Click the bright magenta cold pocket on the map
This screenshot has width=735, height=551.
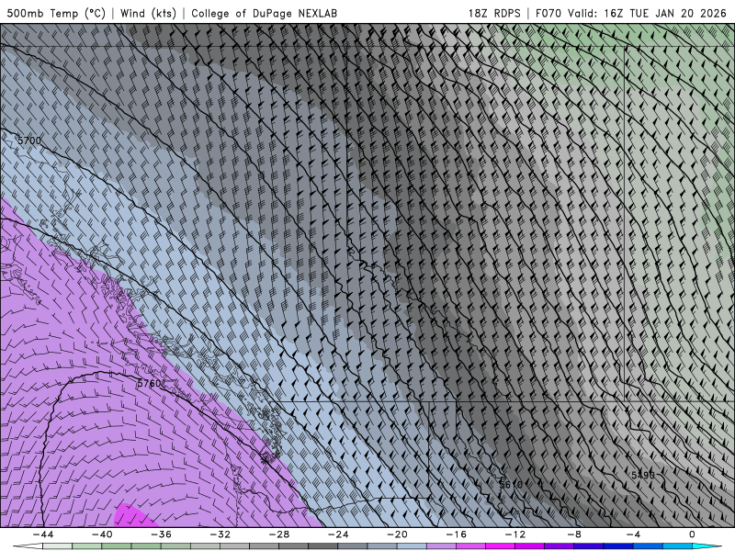point(133,516)
